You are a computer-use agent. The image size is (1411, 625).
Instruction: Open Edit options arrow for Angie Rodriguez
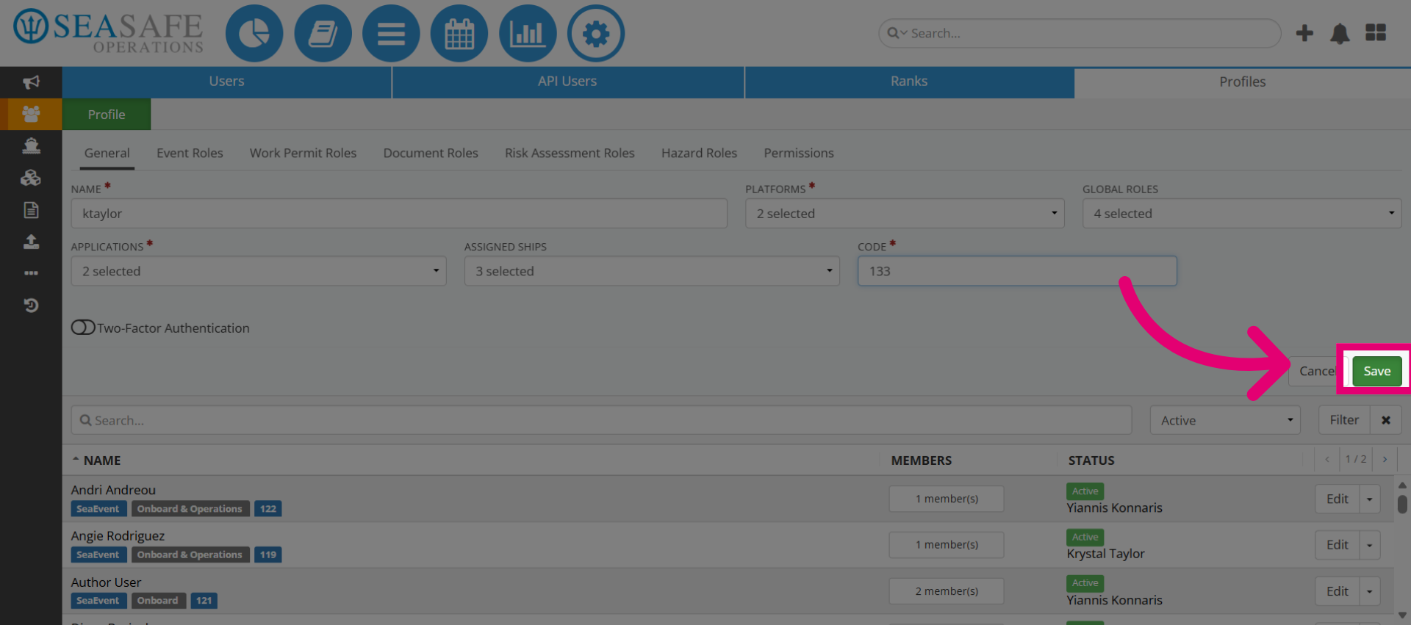coord(1369,545)
